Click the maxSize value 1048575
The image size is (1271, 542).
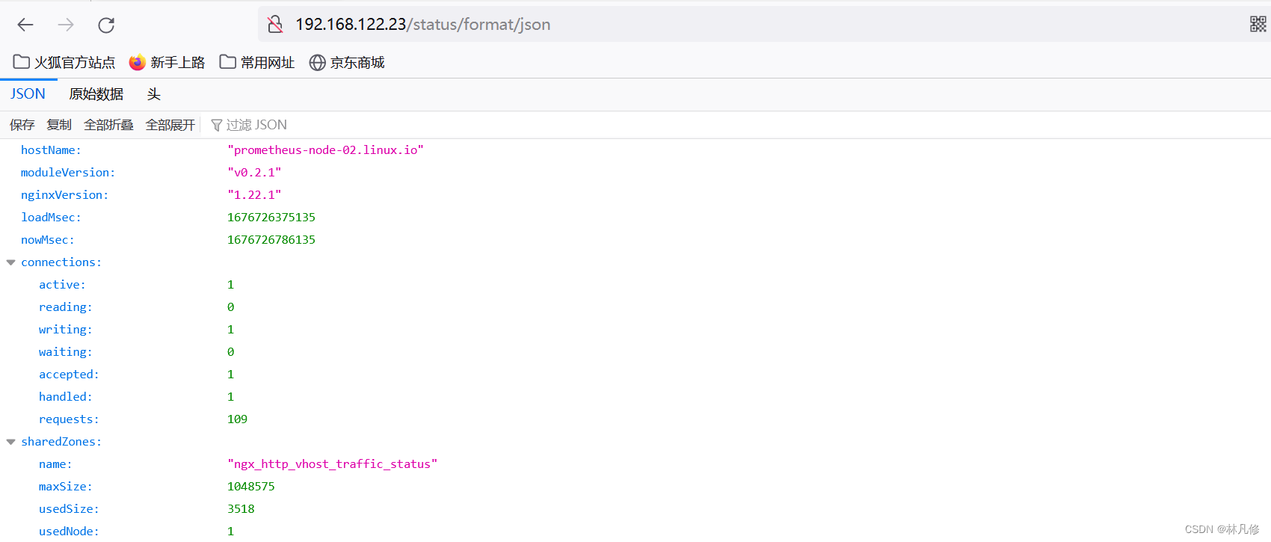[251, 487]
